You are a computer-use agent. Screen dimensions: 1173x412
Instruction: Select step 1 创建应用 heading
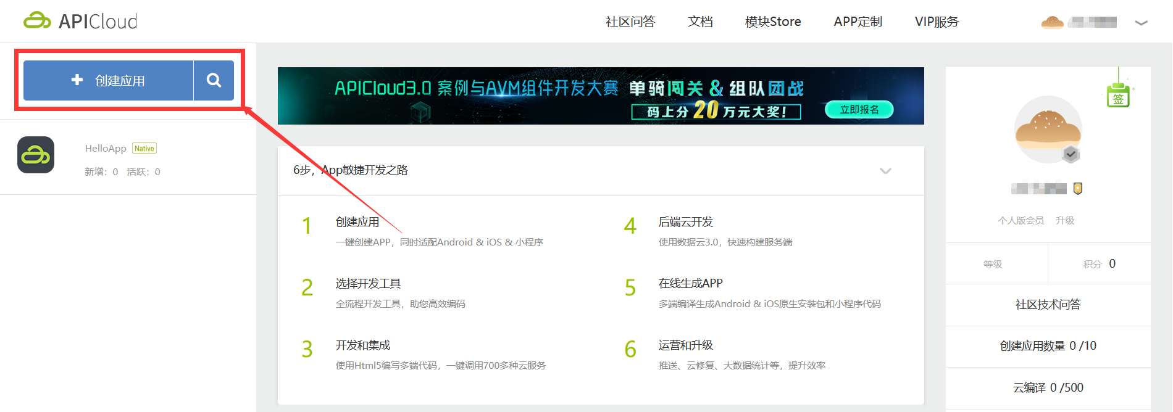[x=357, y=222]
